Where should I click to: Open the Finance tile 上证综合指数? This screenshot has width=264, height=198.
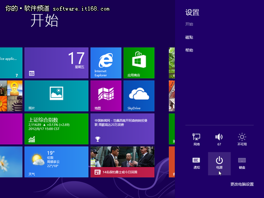tap(56, 129)
